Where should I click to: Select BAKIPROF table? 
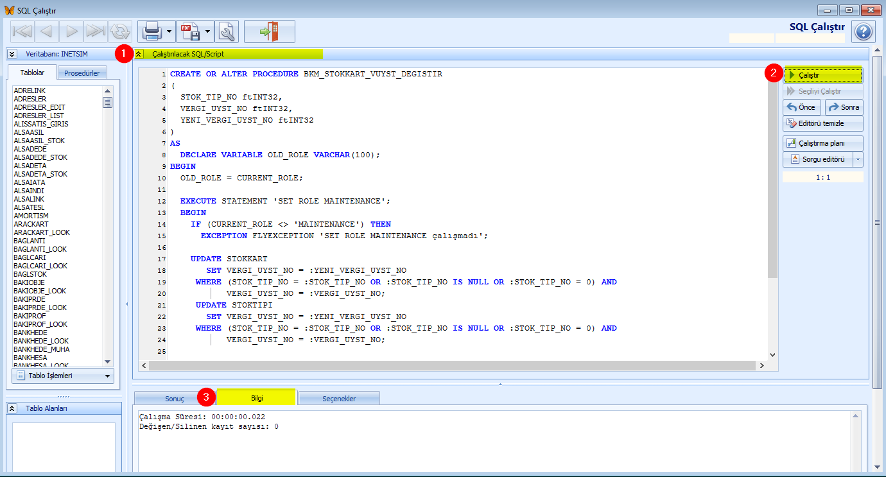(31, 316)
